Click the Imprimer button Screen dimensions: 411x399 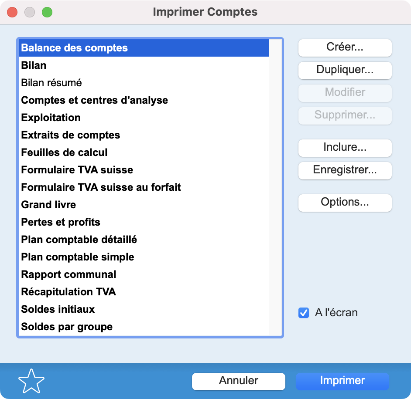click(342, 381)
